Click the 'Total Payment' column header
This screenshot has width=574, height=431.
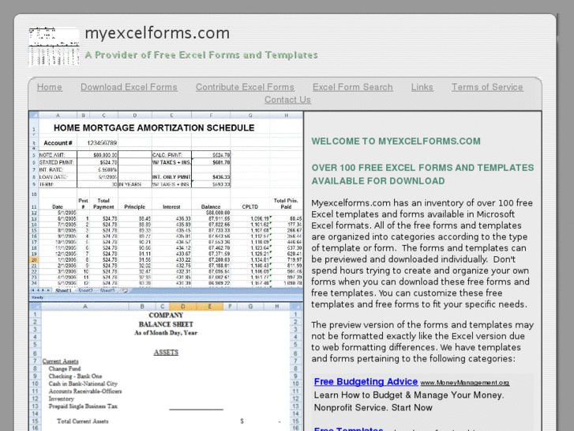pos(103,204)
